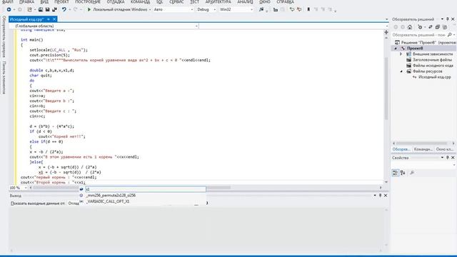This screenshot has width=457, height=257.
Task: Open the ФАЙЛ menu
Action: (8, 1)
